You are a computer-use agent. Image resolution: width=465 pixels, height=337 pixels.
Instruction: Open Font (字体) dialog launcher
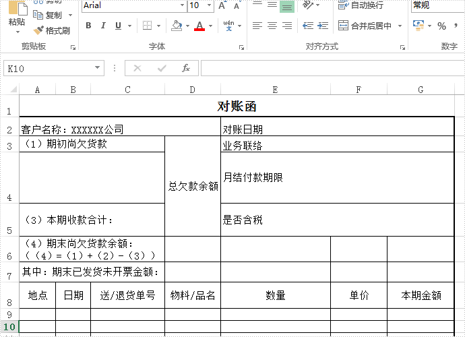pos(241,47)
